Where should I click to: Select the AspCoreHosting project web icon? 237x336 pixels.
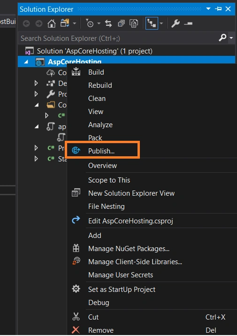pos(40,62)
